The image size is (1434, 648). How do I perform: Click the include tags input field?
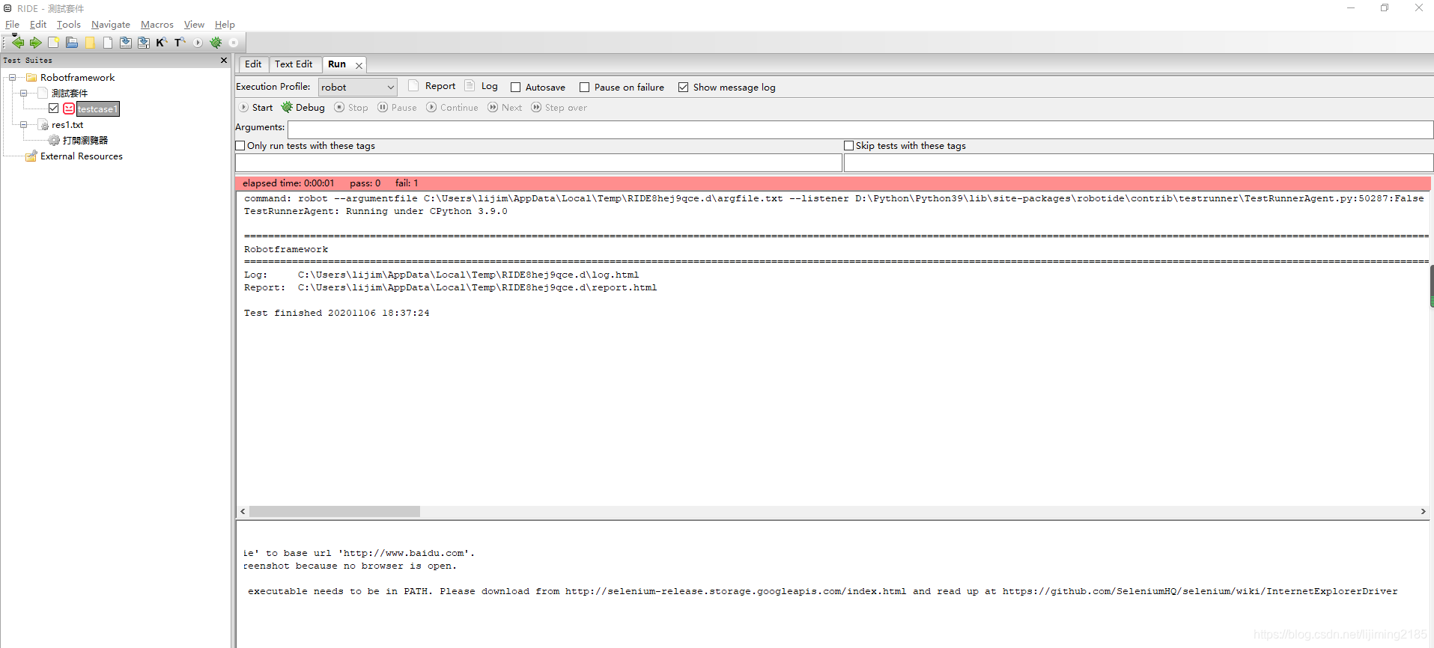538,163
